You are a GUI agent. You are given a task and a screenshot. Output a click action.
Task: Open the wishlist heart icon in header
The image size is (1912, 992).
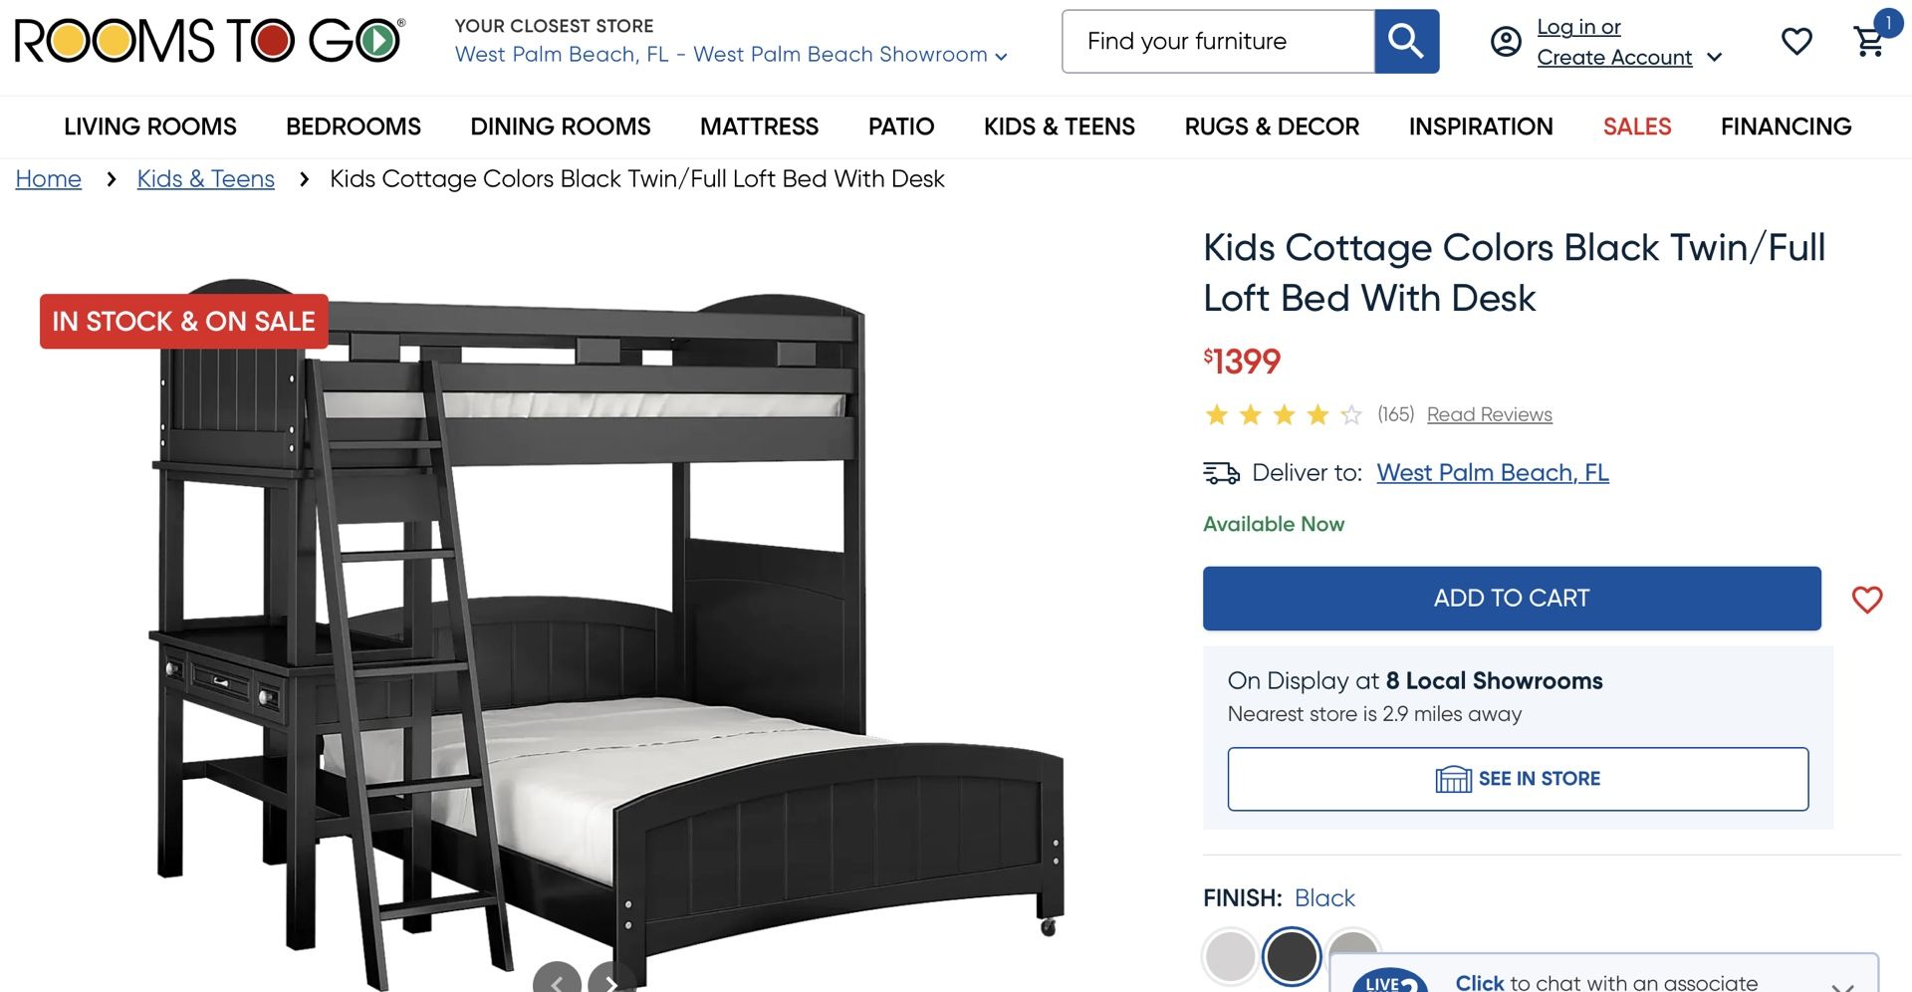click(x=1796, y=41)
